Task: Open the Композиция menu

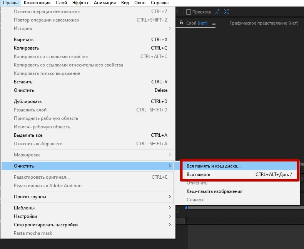Action: click(37, 3)
